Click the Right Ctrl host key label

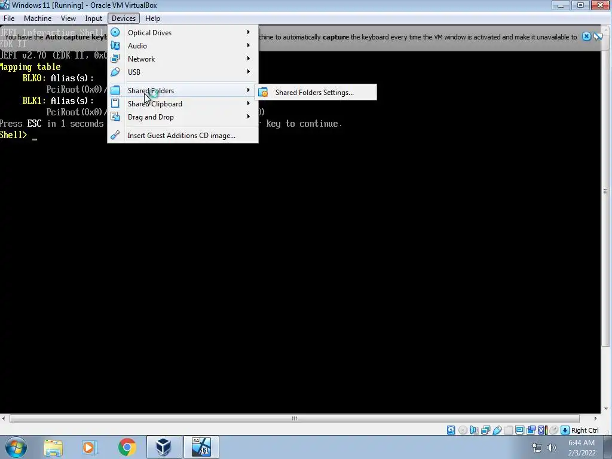[x=585, y=430]
